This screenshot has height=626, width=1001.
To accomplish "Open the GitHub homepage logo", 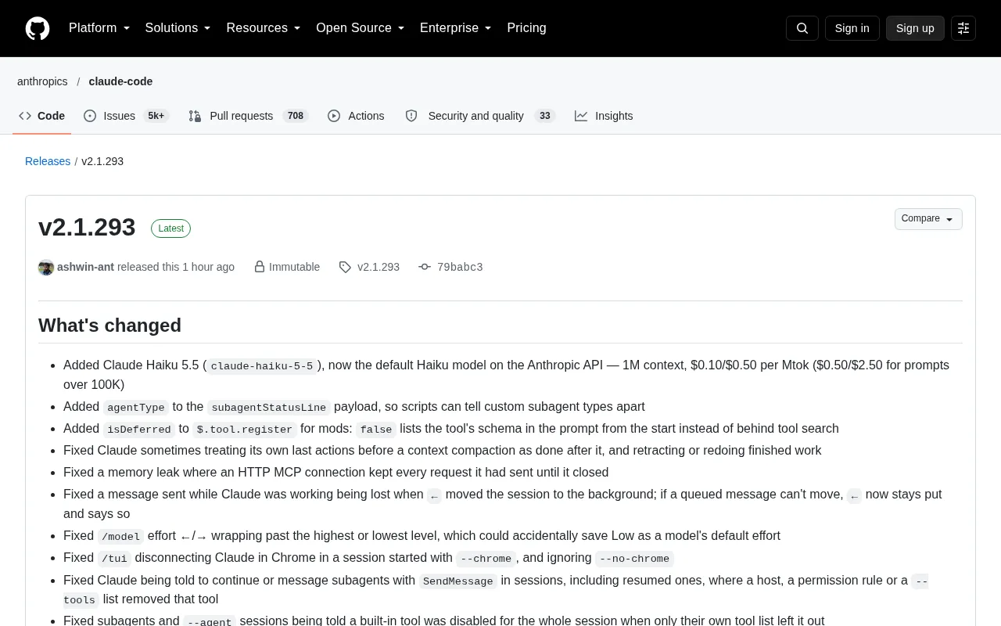I will tap(38, 28).
